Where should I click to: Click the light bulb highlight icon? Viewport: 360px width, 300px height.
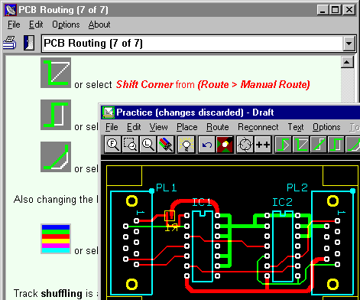[x=186, y=145]
